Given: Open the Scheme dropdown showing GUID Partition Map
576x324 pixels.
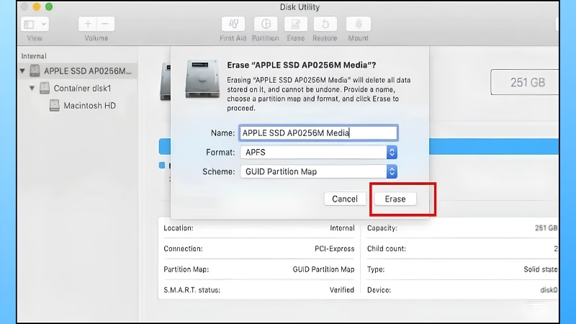Looking at the screenshot, I should (x=318, y=171).
